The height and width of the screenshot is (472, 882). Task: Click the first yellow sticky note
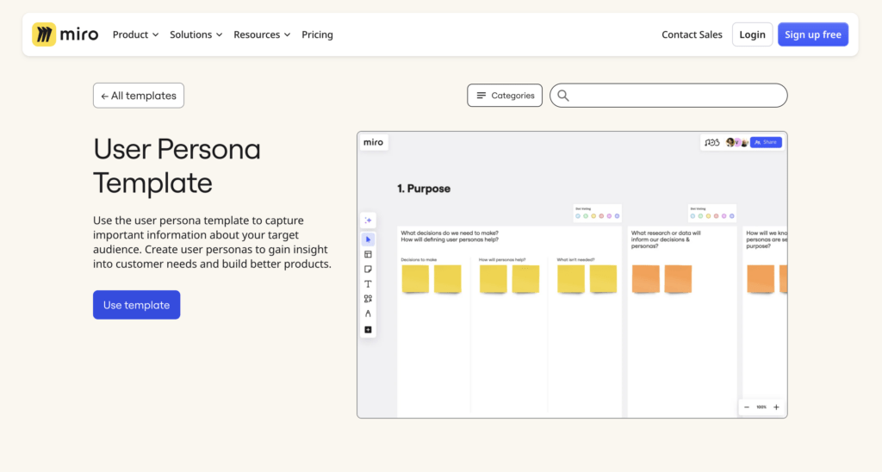pos(414,278)
